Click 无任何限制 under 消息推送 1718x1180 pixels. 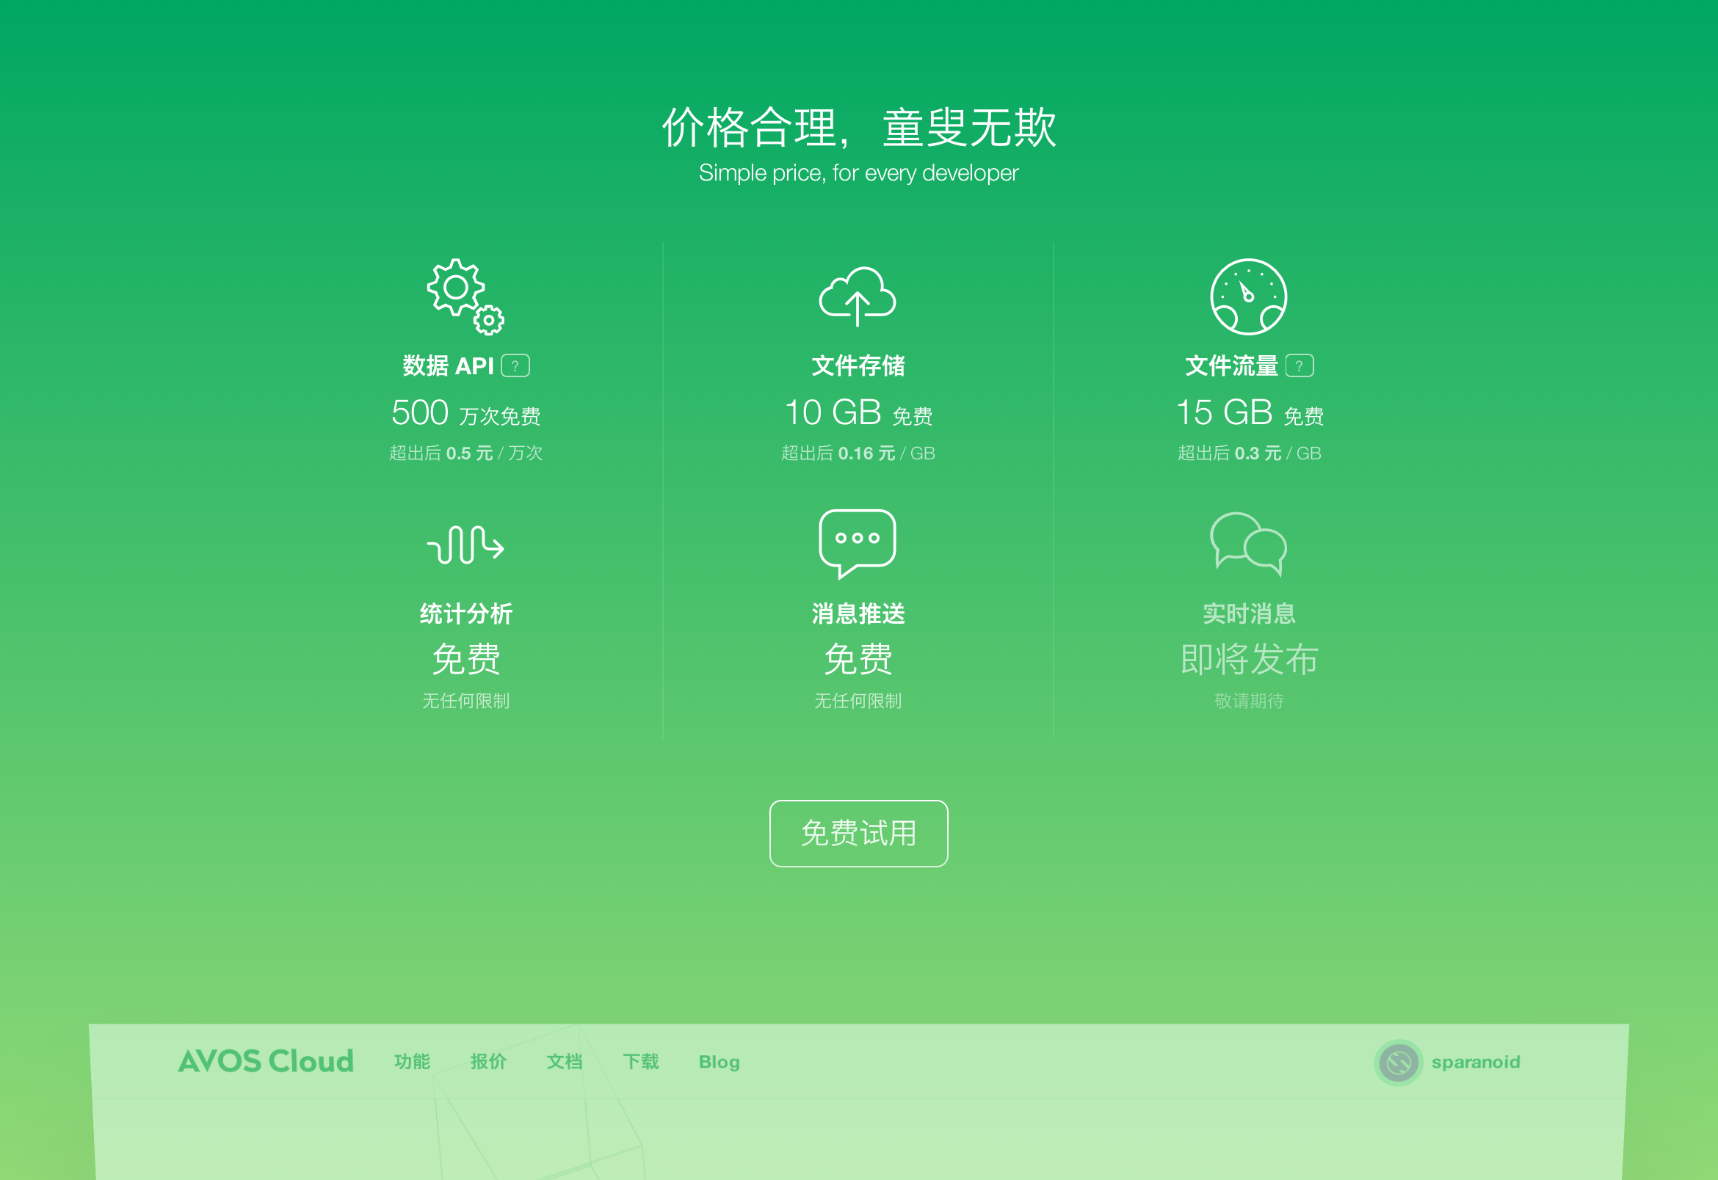pos(858,701)
